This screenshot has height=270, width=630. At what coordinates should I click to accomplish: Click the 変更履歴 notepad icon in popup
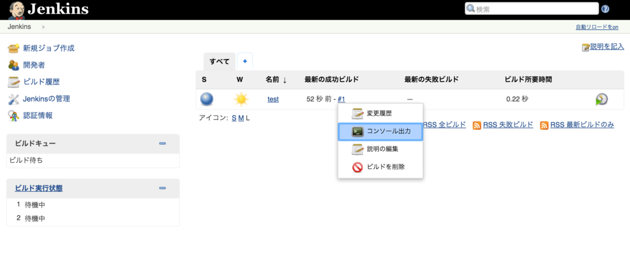pos(357,114)
